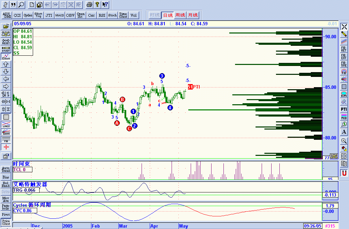
Task: Click the letter A text tool on right
Action: (x=344, y=132)
